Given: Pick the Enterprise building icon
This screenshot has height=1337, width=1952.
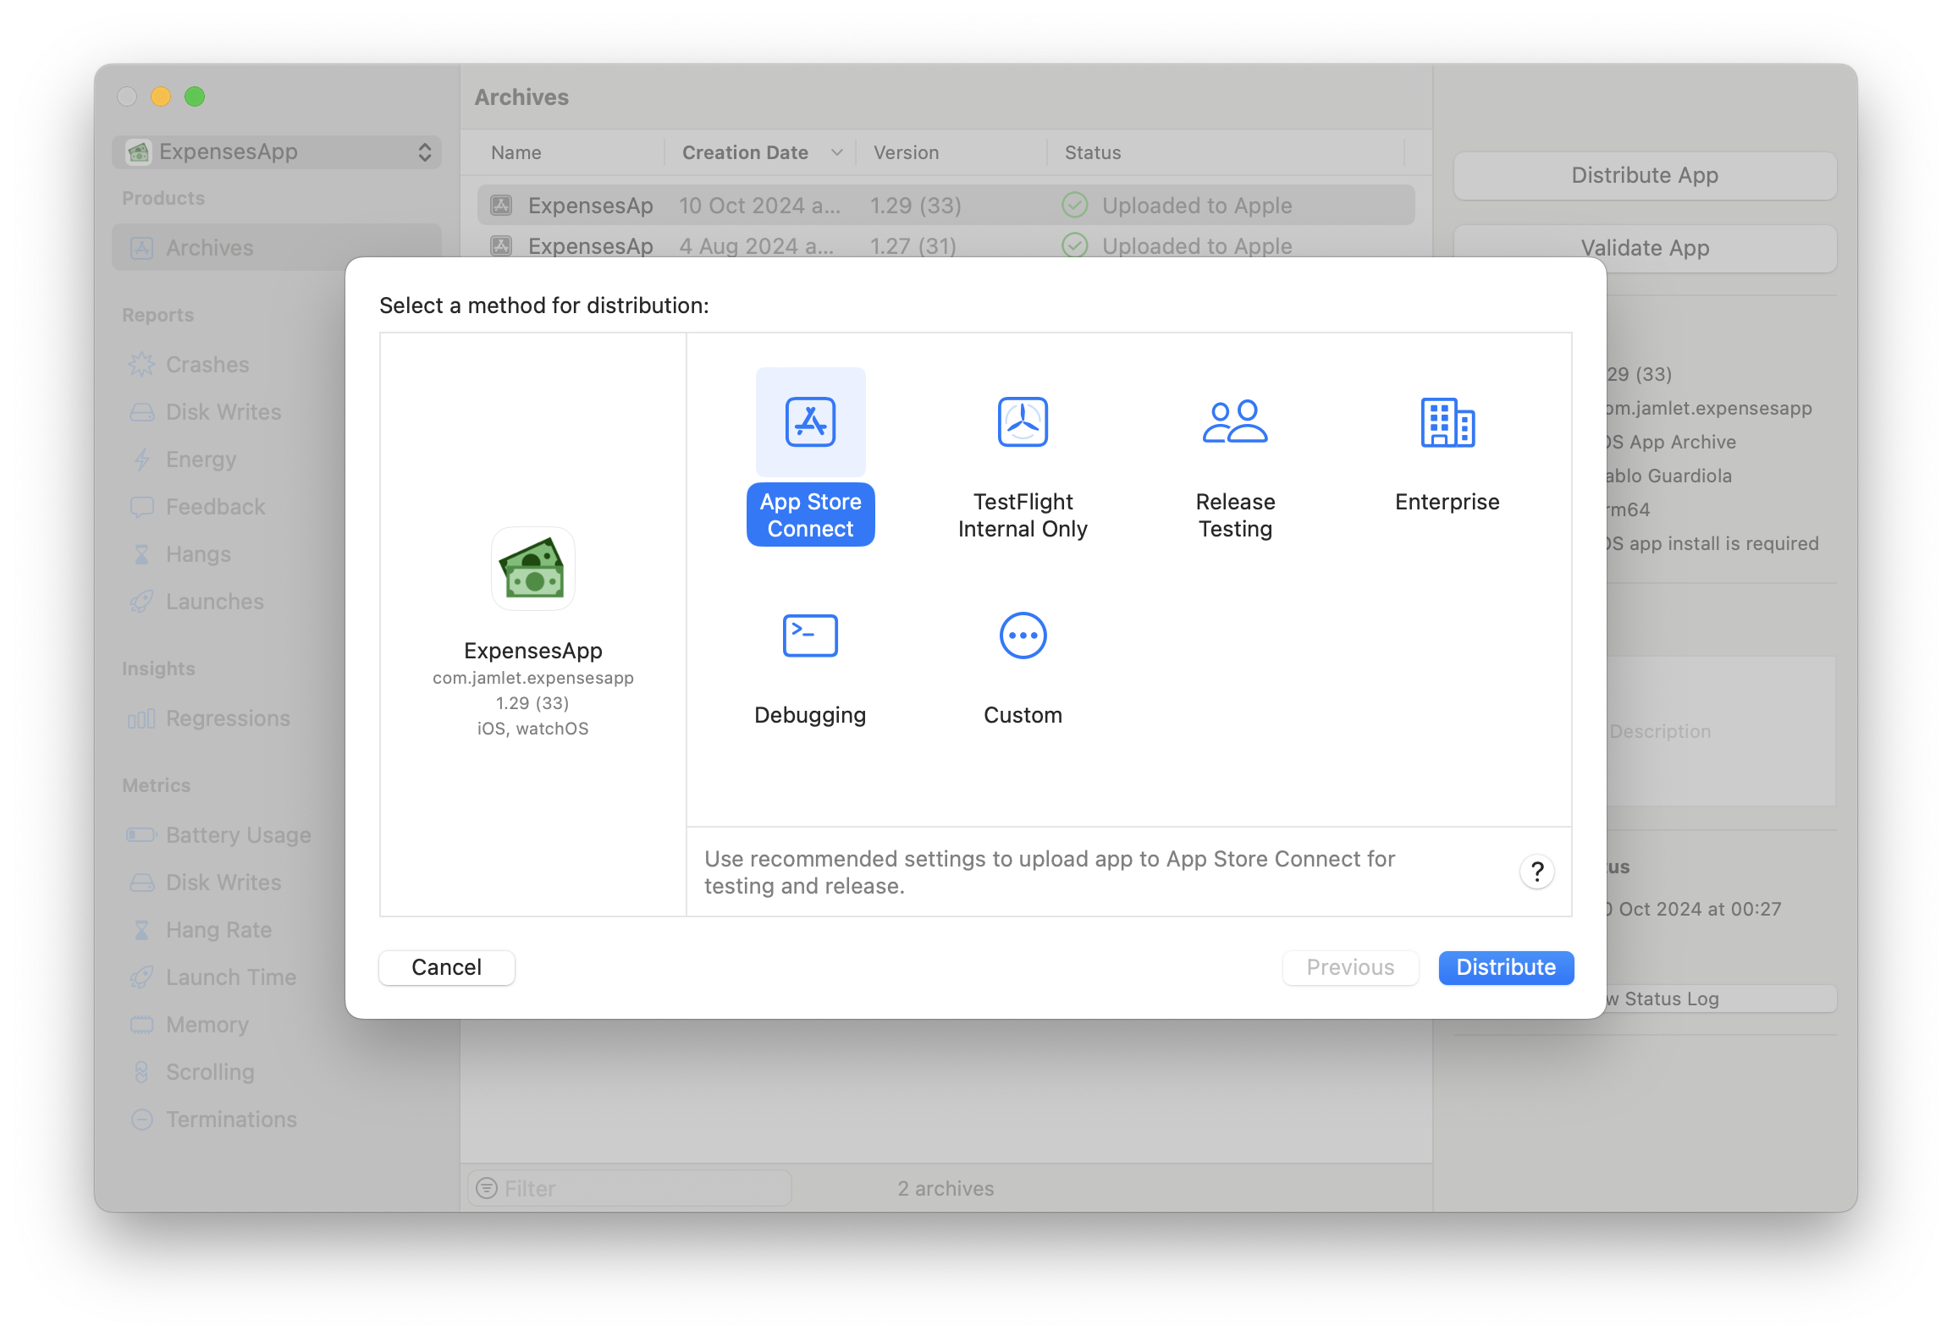Looking at the screenshot, I should [x=1447, y=421].
